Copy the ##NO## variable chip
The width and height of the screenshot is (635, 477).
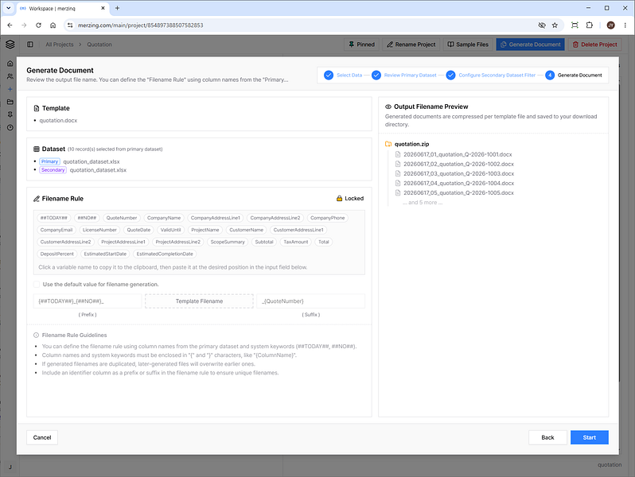point(87,218)
